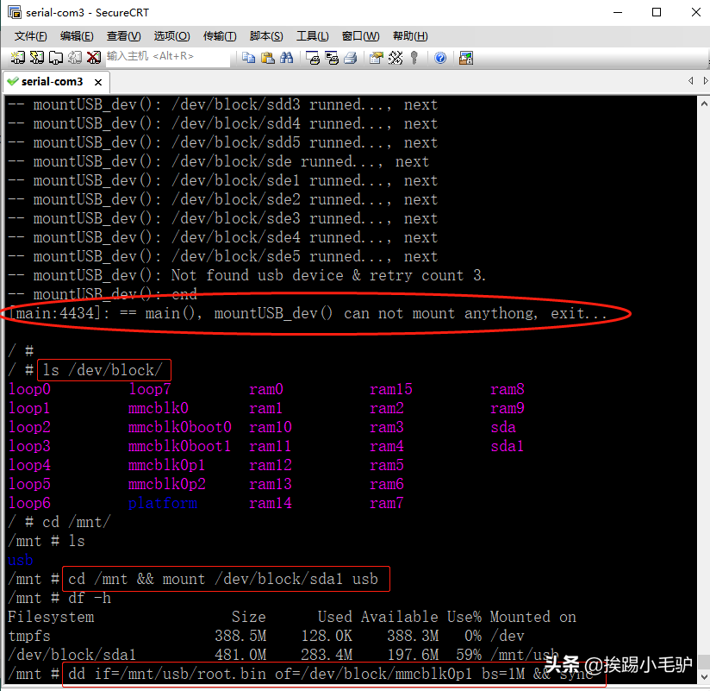Screen dimensions: 710x691
Task: Click the Copy toolbar icon
Action: pos(248,58)
